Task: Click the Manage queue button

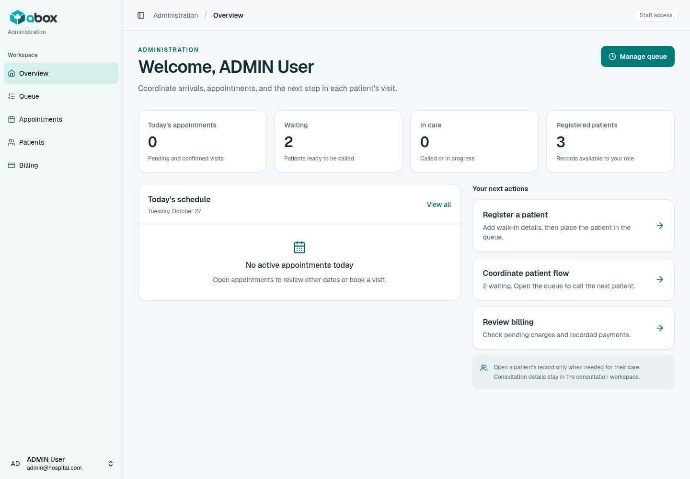Action: coord(638,57)
